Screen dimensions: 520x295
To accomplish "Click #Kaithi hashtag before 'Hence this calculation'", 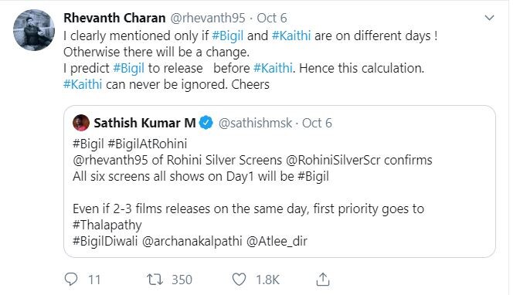I will 273,68.
